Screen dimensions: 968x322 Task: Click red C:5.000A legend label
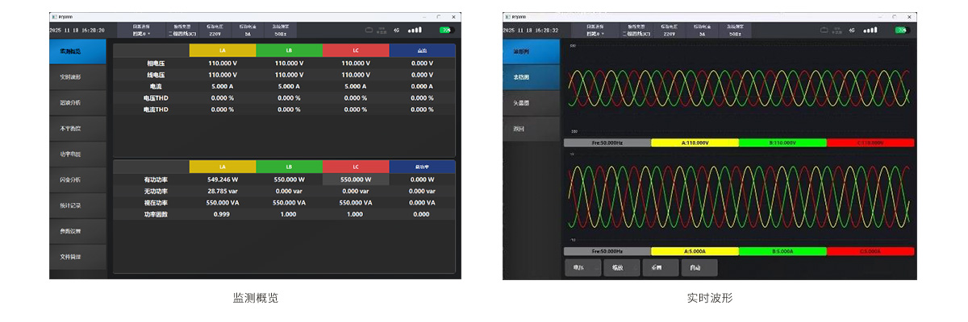coord(871,251)
